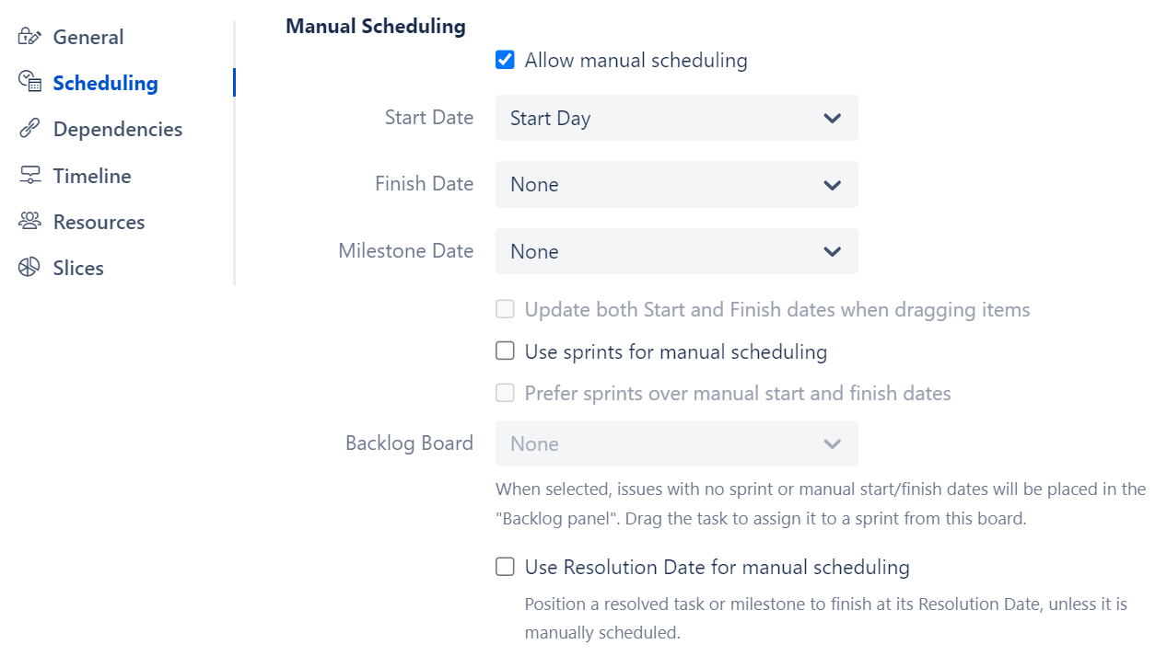
Task: Check Prefer sprints over manual dates
Action: click(505, 392)
